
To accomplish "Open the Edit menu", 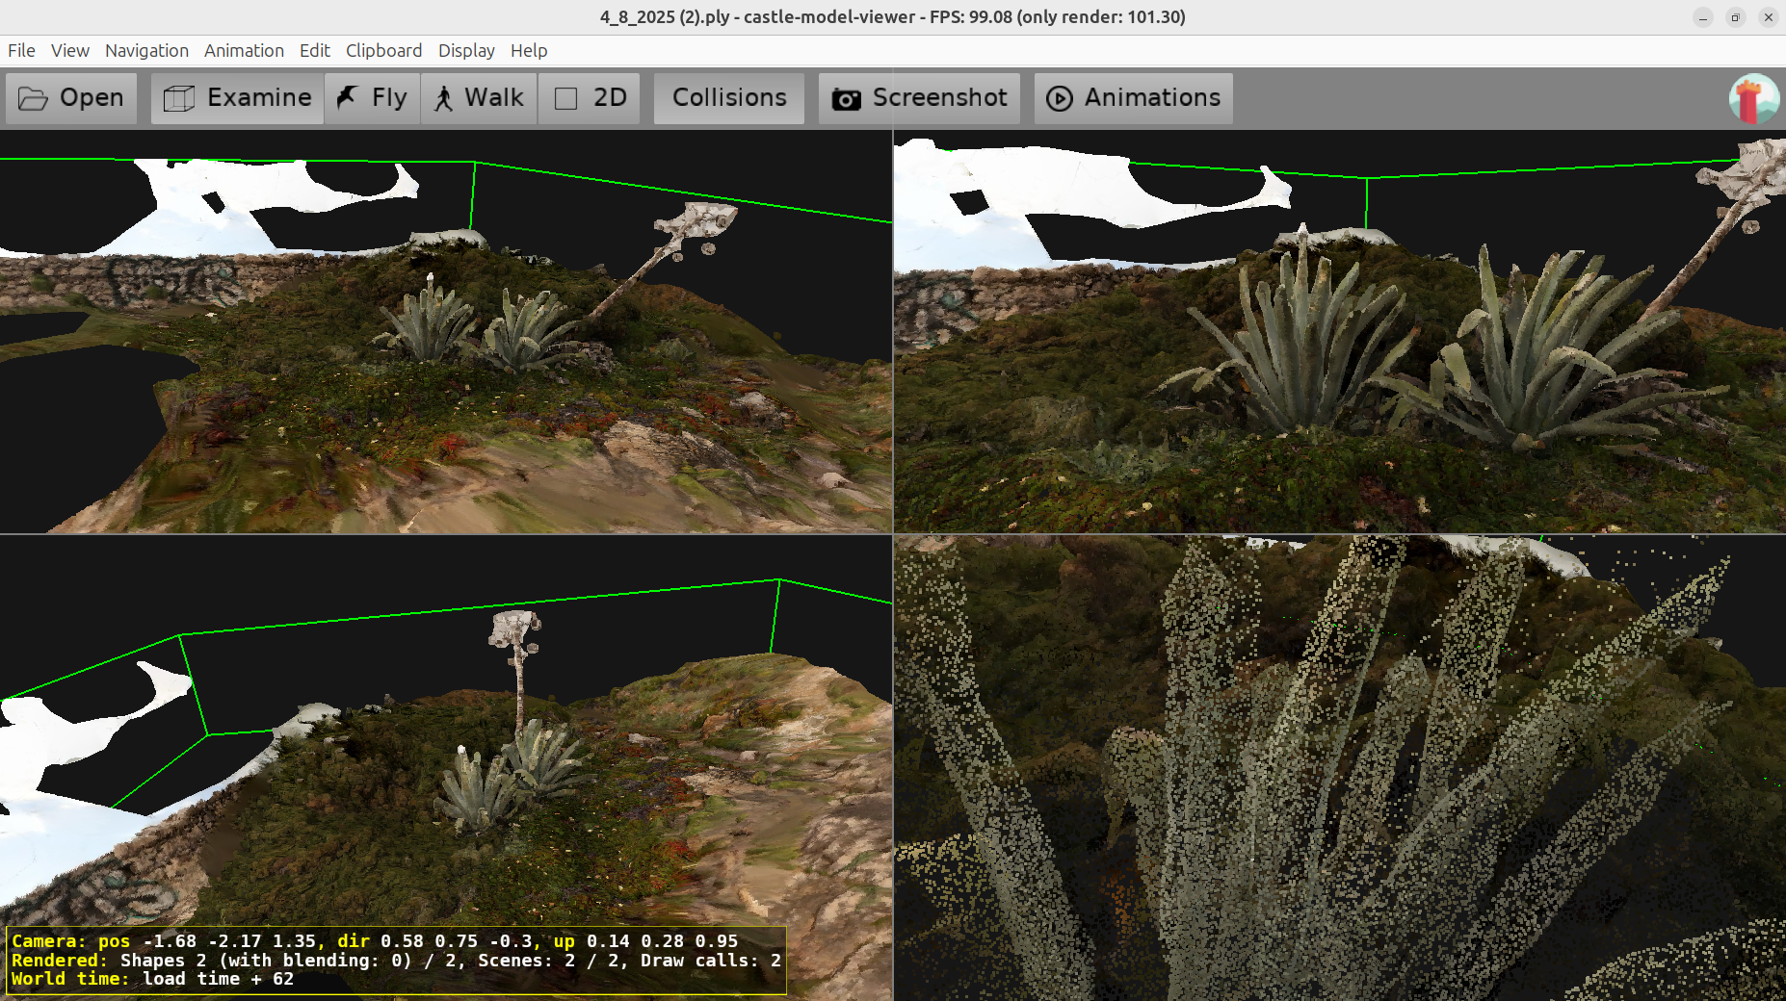I will [x=314, y=50].
